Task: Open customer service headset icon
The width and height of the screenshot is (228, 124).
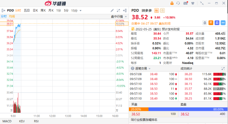Action: coord(179,3)
